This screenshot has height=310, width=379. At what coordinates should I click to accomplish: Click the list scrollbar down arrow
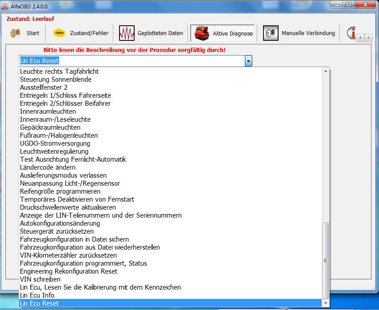(326, 303)
